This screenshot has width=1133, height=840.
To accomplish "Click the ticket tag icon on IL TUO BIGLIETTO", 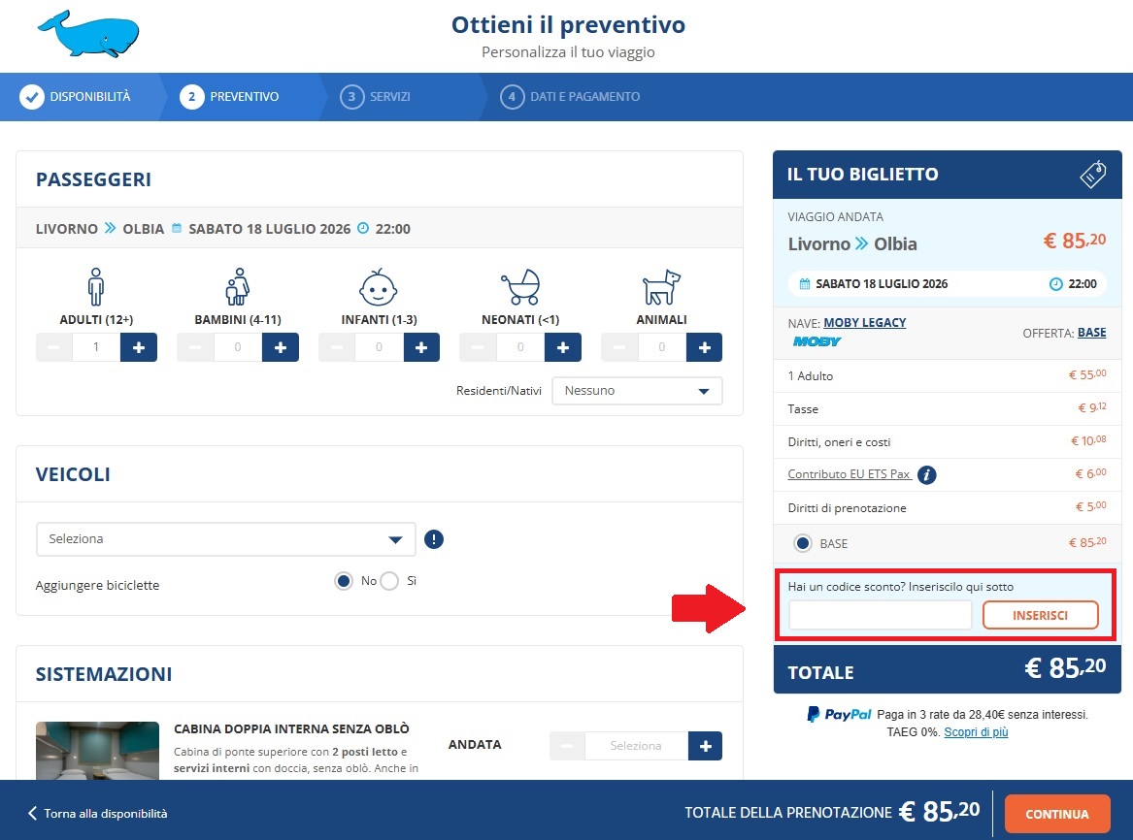I will point(1094,173).
